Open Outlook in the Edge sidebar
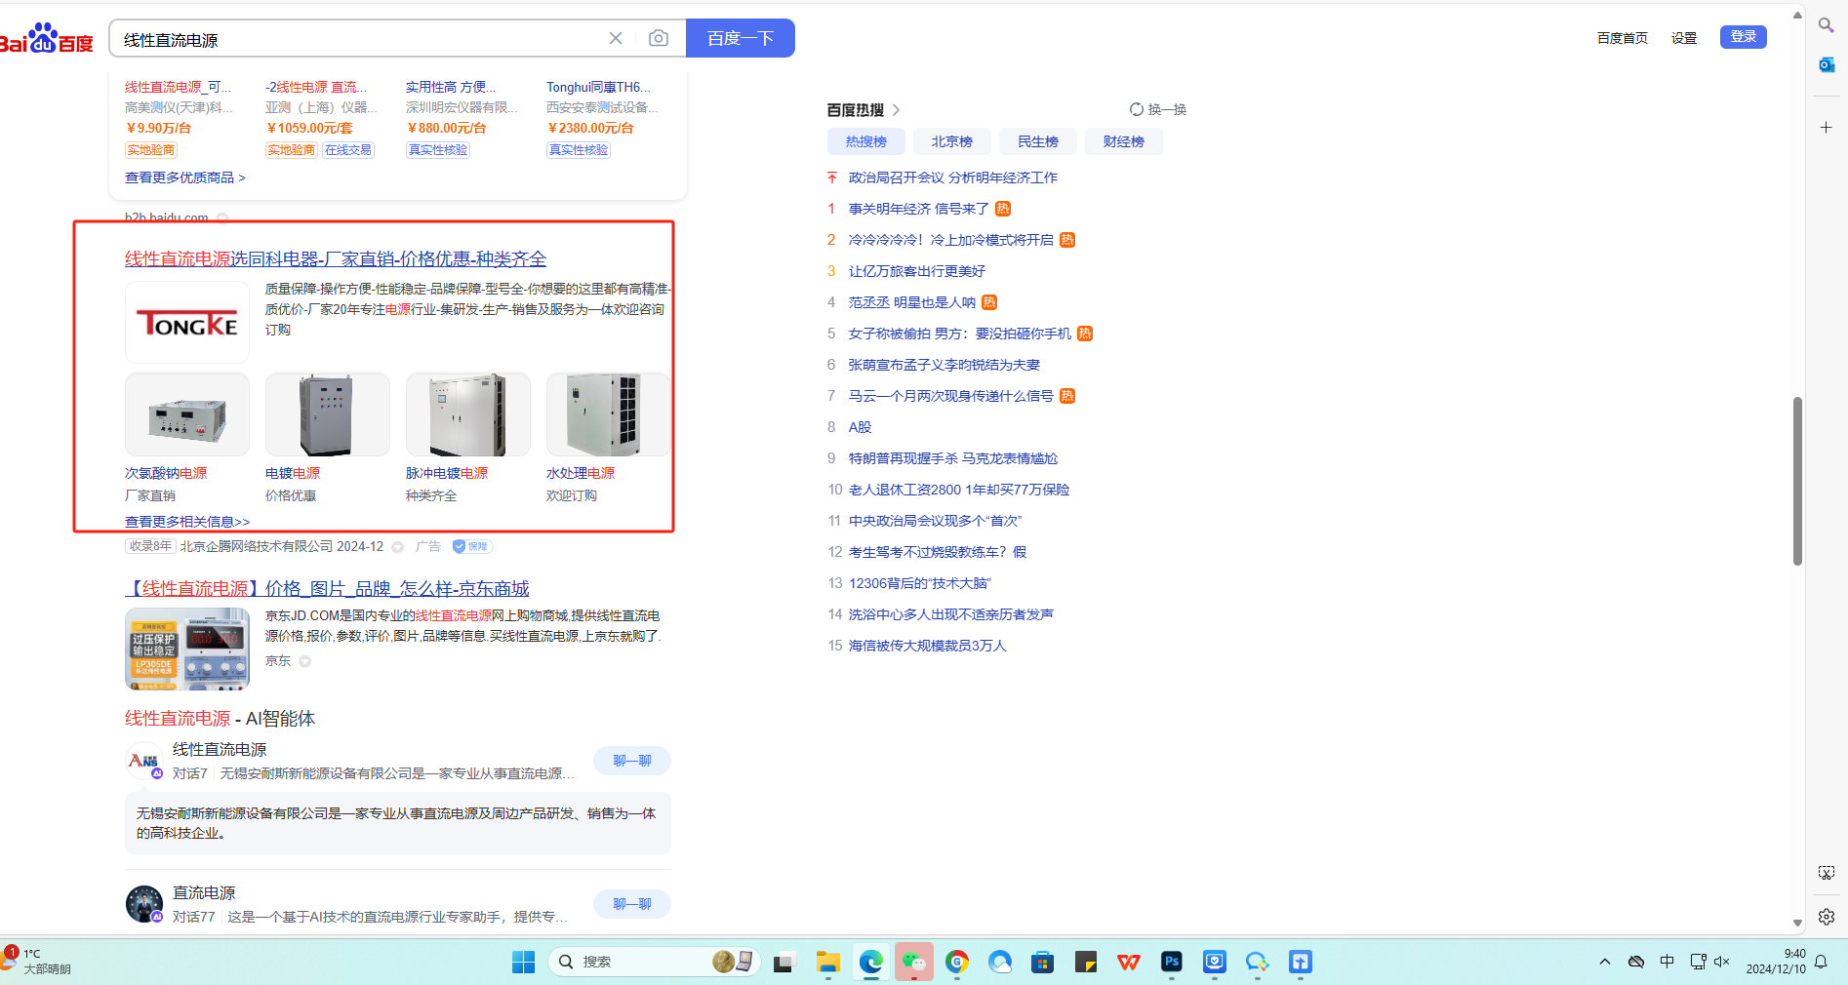 point(1827,64)
